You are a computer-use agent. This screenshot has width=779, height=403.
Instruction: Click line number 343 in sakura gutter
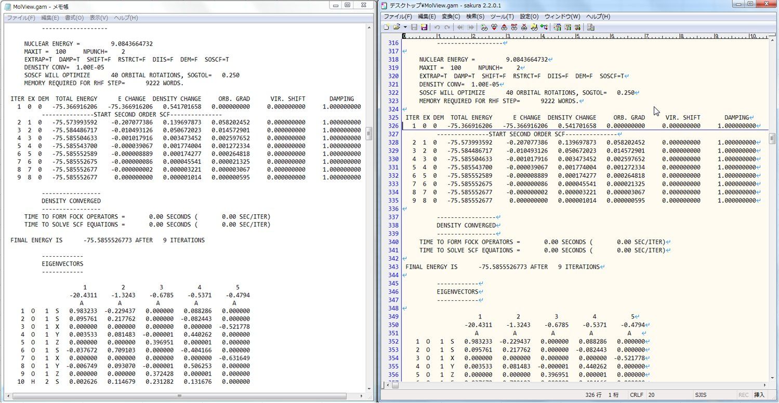(x=393, y=267)
